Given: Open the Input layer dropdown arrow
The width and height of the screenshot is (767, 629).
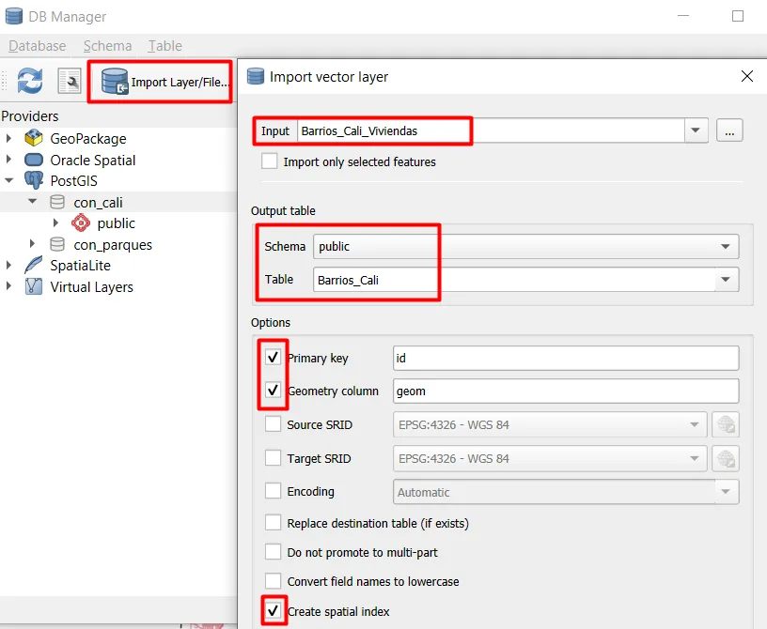Looking at the screenshot, I should 696,130.
